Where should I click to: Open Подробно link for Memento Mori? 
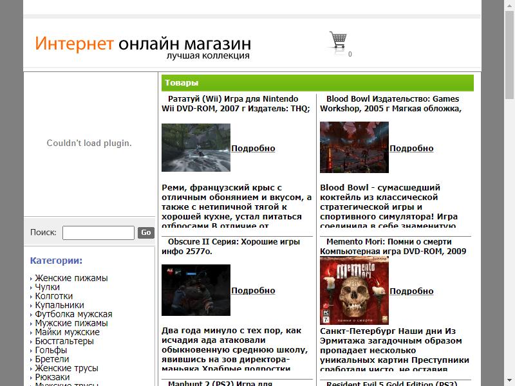point(411,291)
